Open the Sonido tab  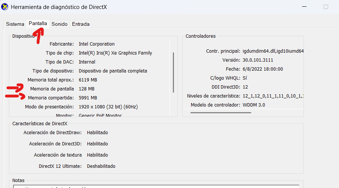click(x=59, y=24)
